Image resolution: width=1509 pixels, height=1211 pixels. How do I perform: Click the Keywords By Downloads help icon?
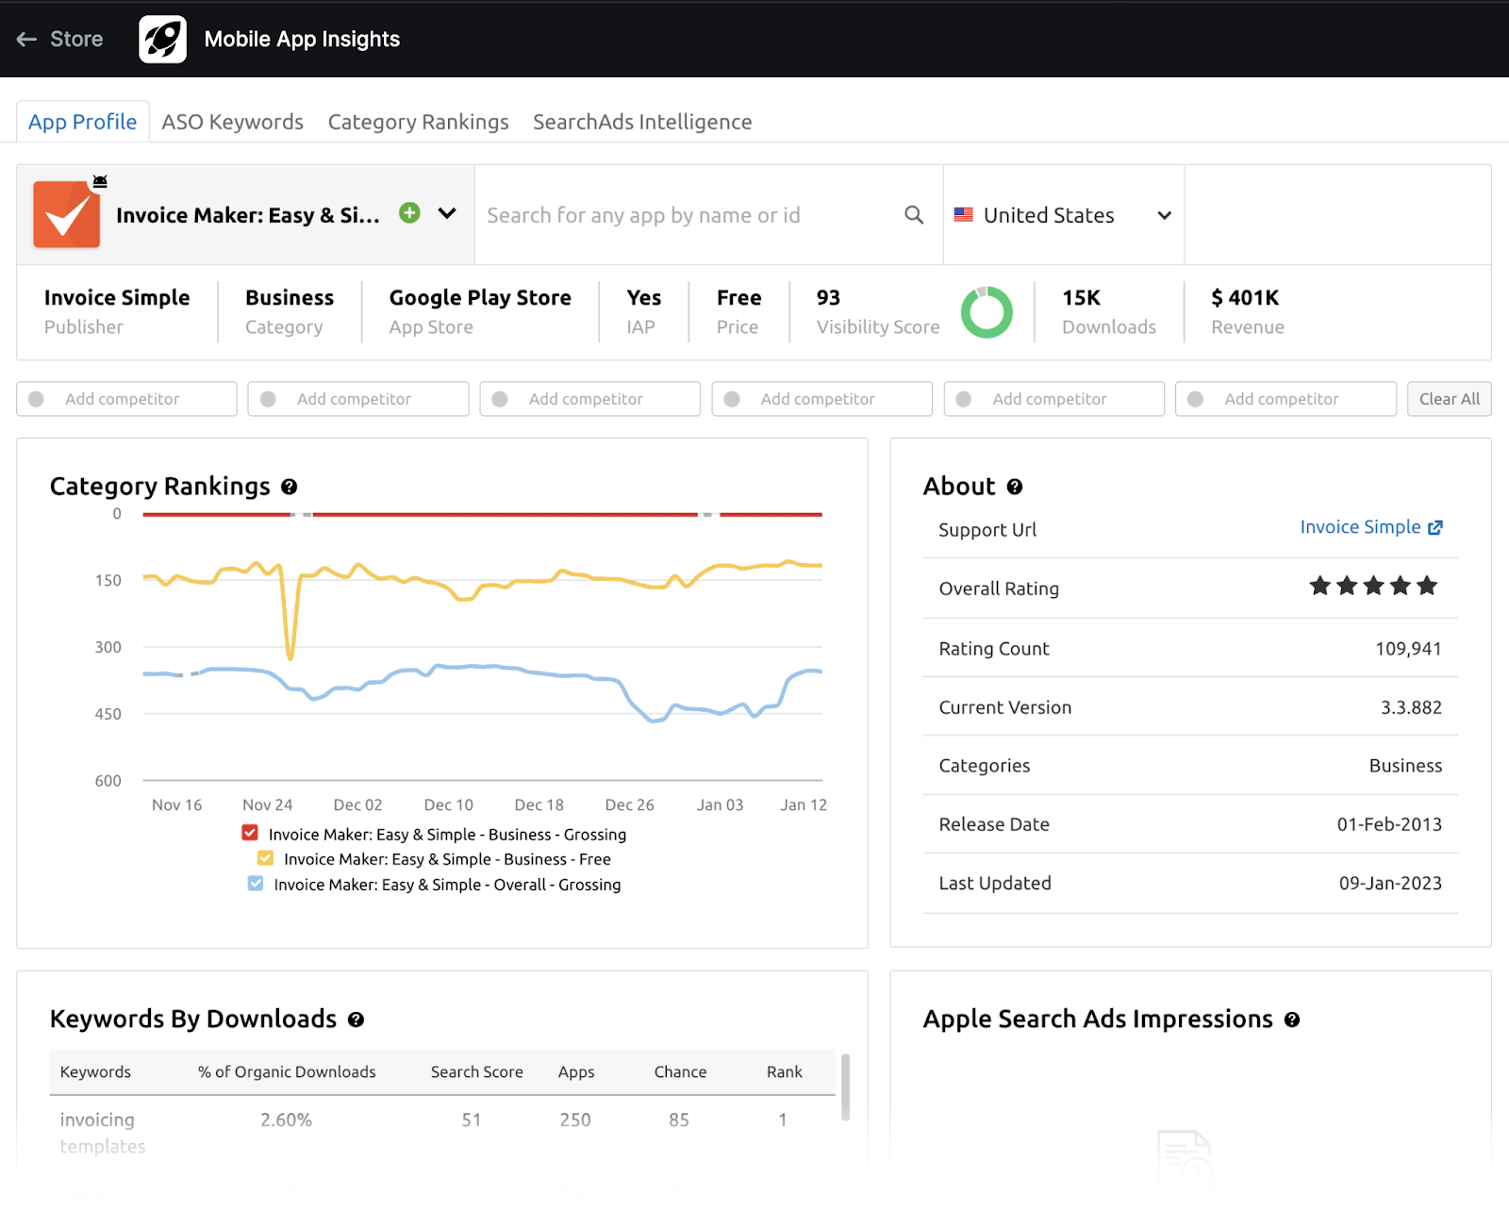(356, 1020)
